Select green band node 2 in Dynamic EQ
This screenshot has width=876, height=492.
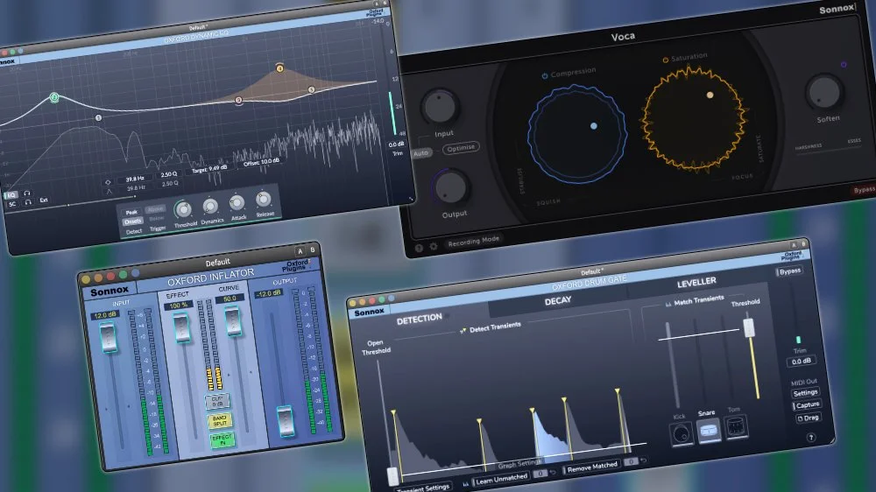click(54, 97)
